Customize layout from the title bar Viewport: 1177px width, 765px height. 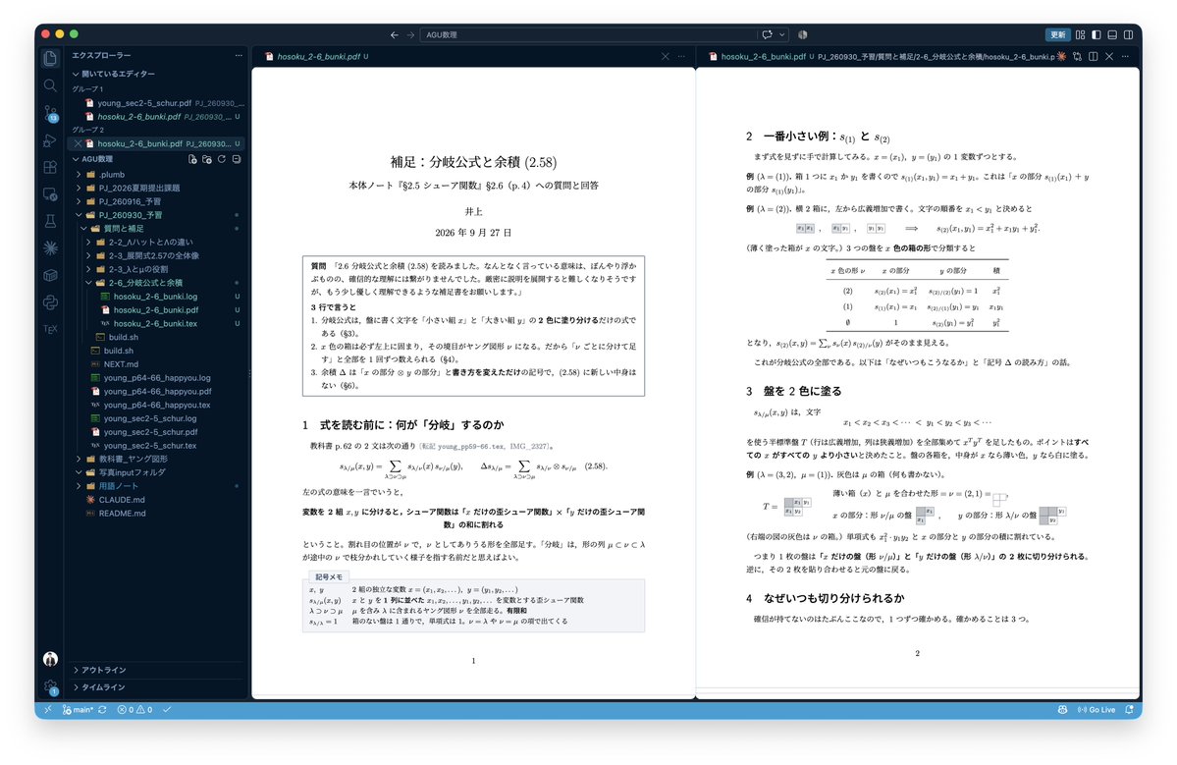[x=1080, y=34]
